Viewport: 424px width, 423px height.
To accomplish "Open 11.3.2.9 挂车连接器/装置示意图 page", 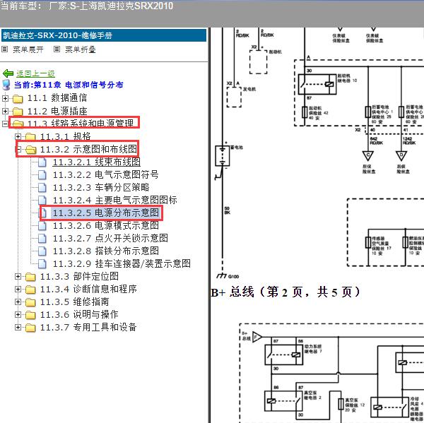I will (x=122, y=263).
